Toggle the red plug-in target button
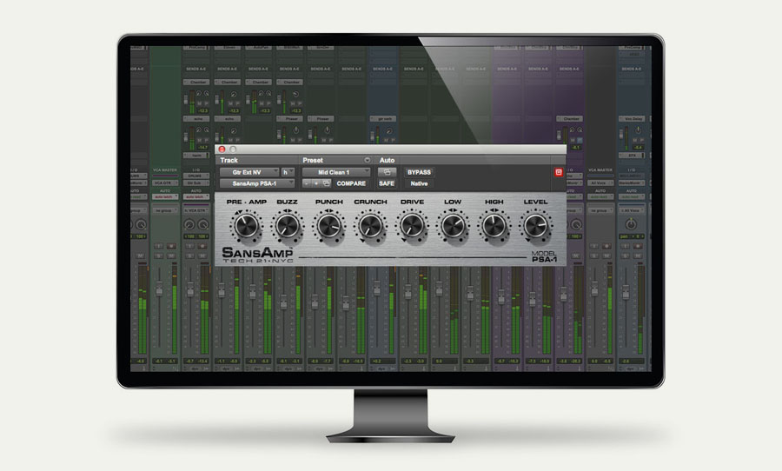The height and width of the screenshot is (471, 782). 559,172
